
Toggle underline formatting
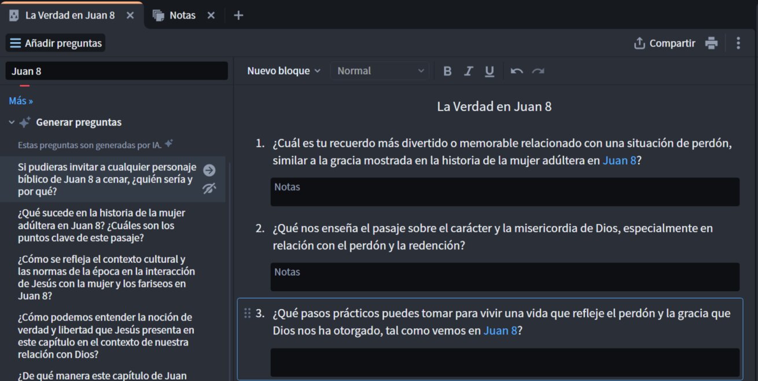point(490,71)
